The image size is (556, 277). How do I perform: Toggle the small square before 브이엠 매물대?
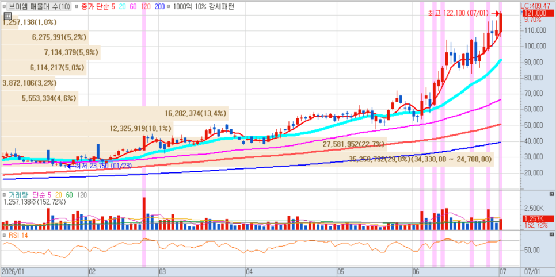point(4,6)
